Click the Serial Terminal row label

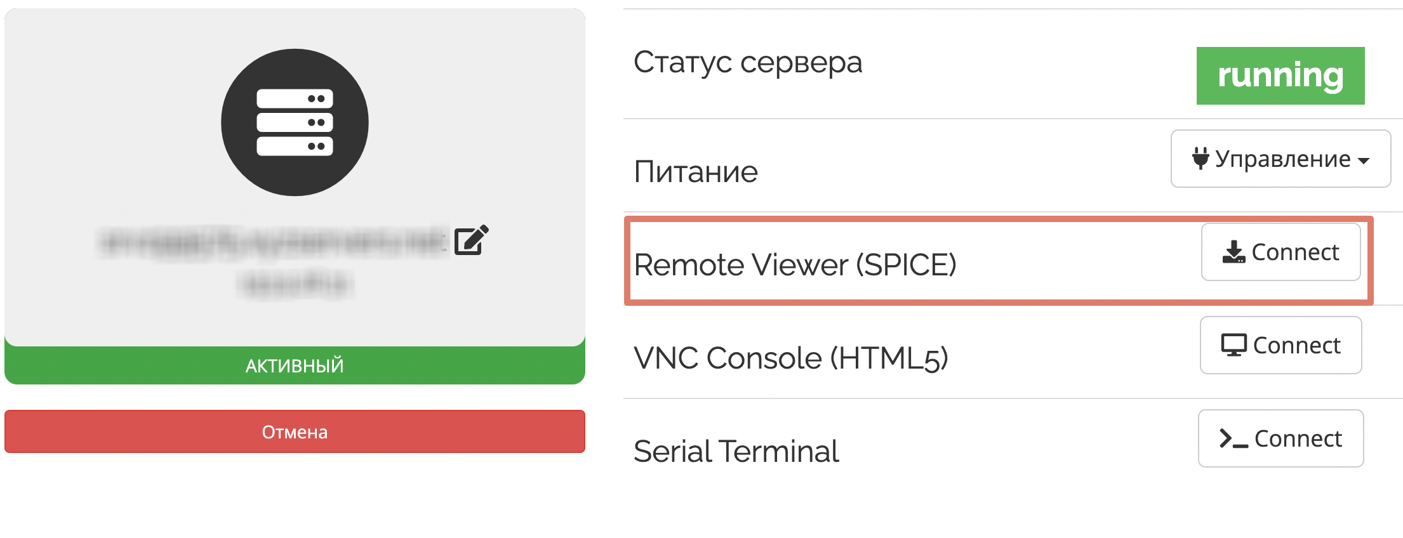click(x=736, y=450)
